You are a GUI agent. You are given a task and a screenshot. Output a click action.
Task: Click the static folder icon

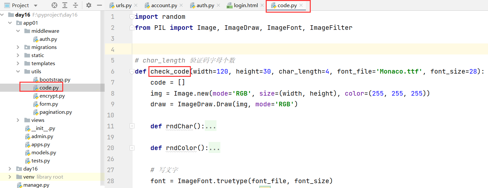pyautogui.click(x=27, y=55)
